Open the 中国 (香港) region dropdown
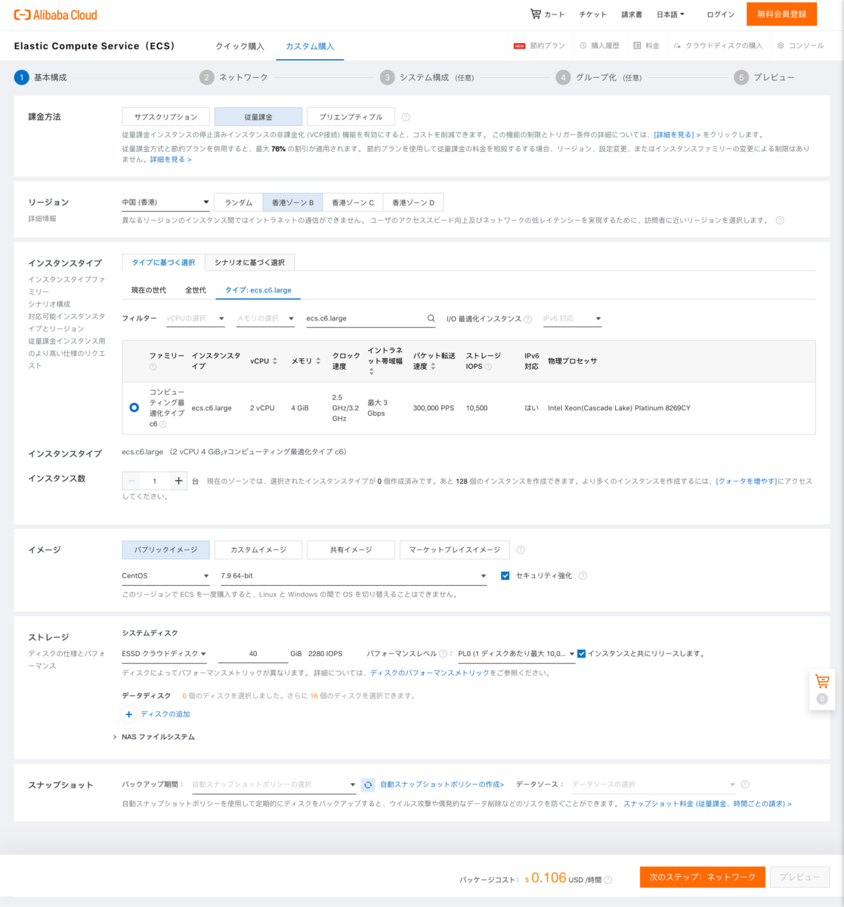Screen dimensions: 844x907 165,203
